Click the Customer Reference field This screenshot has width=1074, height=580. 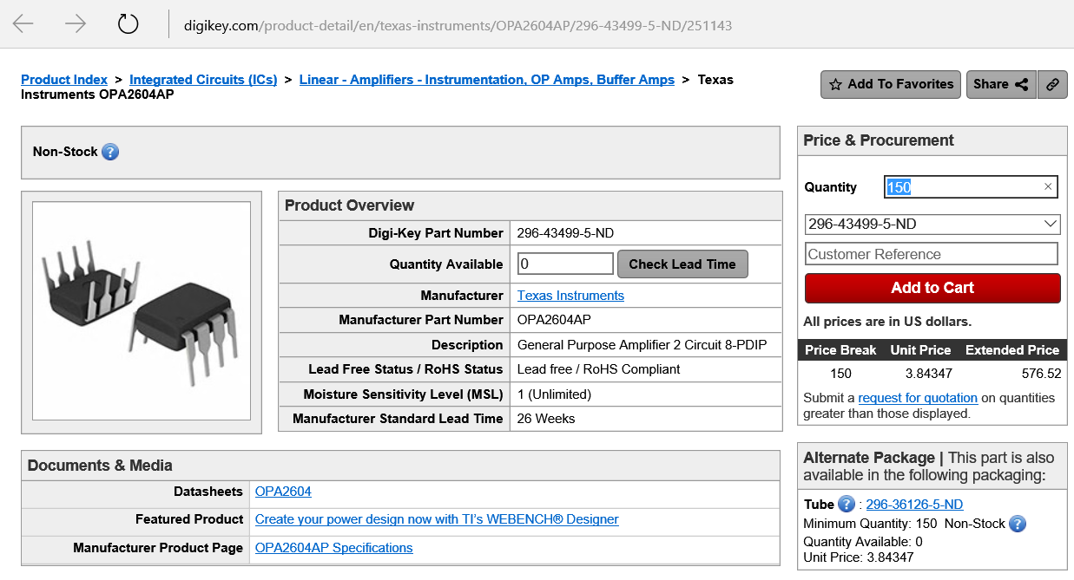(x=932, y=254)
